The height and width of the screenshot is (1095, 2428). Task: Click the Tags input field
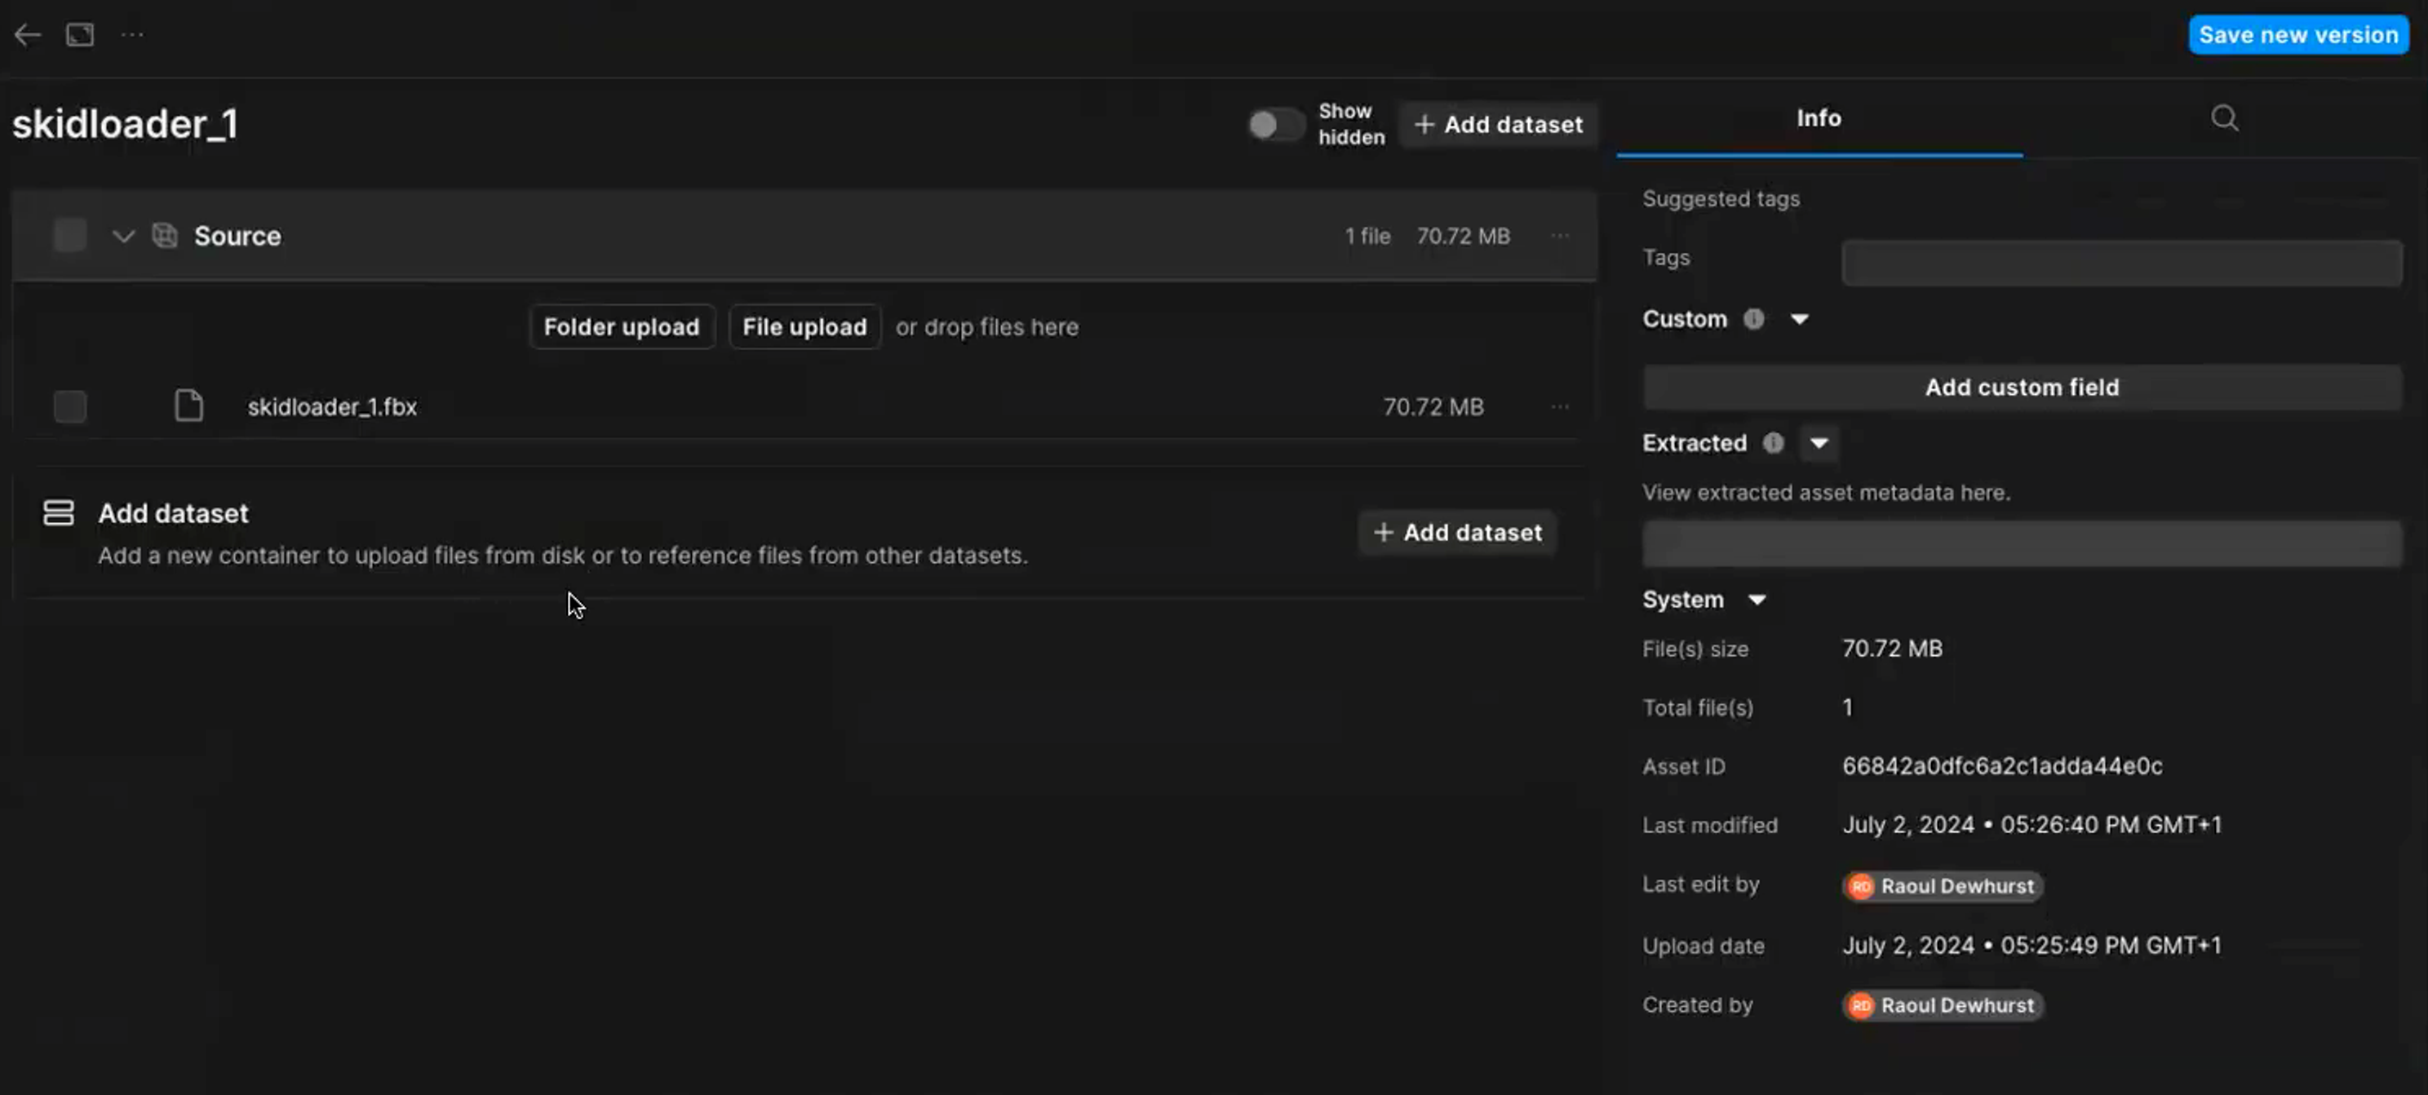pyautogui.click(x=2122, y=262)
